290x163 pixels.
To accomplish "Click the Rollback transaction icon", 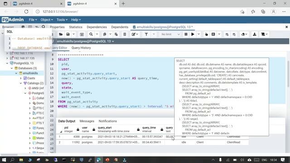I will 234,34.
